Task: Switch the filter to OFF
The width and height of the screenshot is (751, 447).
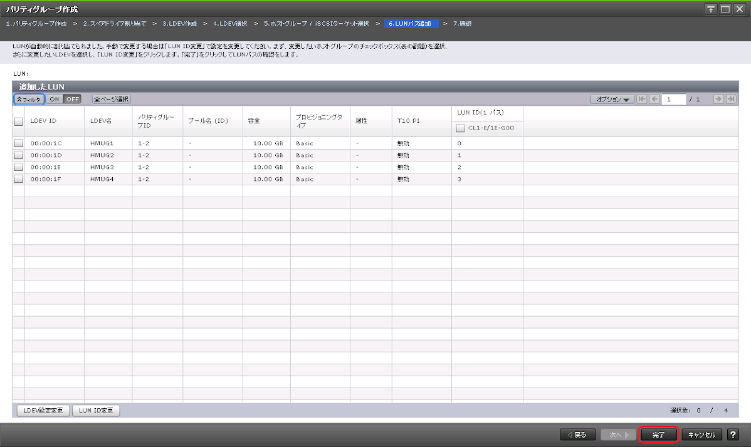Action: click(72, 99)
